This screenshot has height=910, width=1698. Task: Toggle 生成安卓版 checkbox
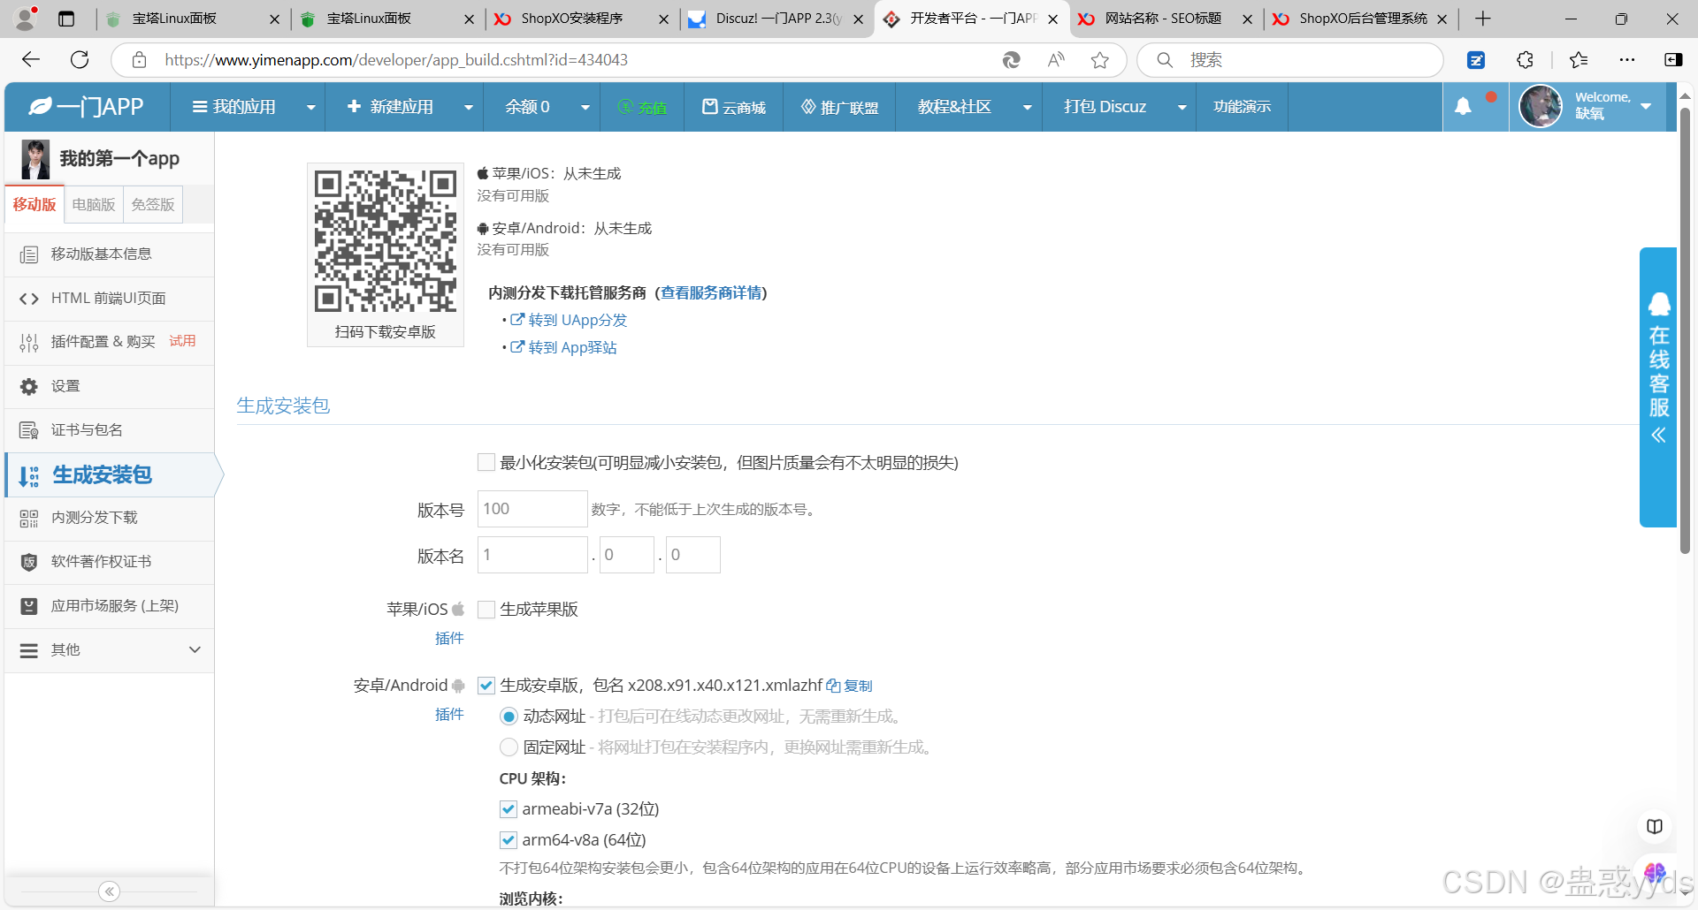point(486,686)
